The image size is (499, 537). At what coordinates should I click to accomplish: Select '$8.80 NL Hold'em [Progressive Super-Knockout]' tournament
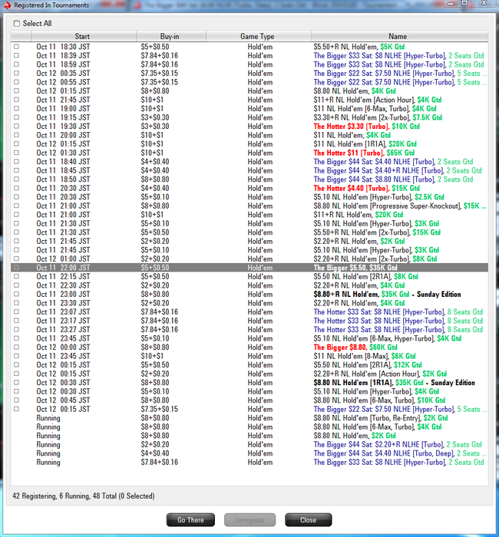click(x=249, y=206)
